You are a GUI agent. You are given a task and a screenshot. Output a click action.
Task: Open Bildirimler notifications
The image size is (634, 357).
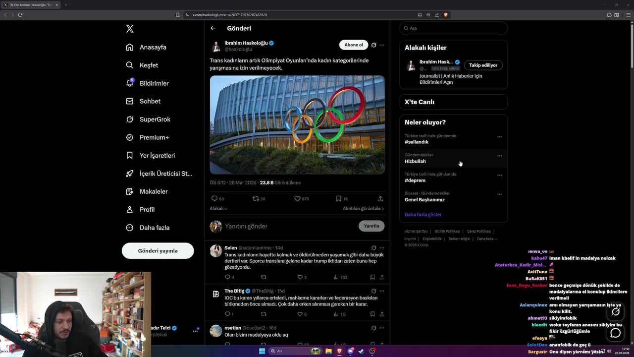pos(147,83)
